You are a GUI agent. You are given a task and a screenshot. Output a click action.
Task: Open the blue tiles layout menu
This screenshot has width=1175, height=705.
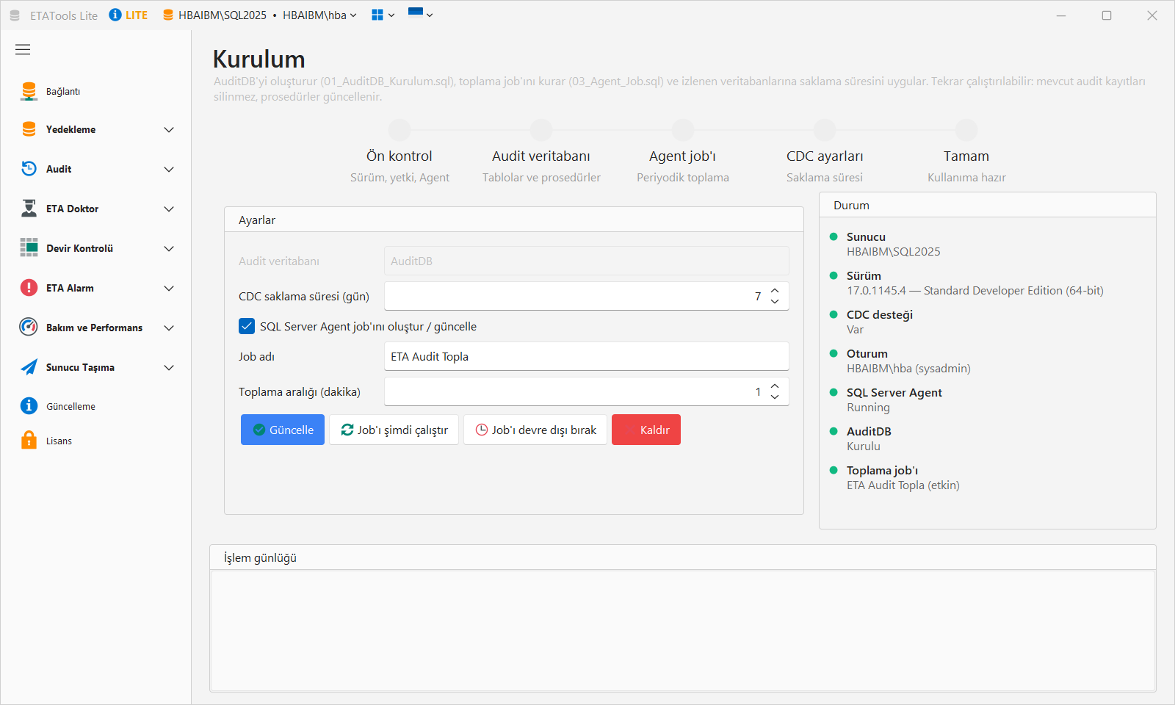pos(383,15)
